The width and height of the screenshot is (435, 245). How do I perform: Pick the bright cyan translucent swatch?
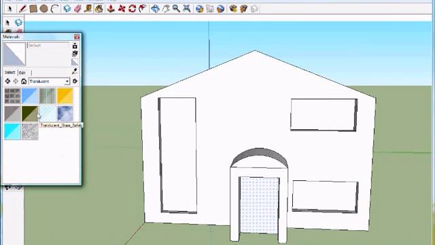[12, 131]
